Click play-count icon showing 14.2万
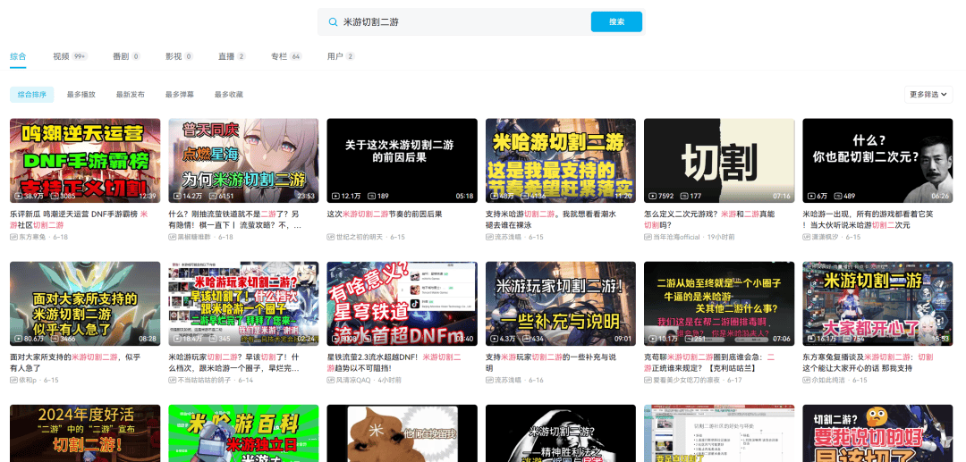The width and height of the screenshot is (966, 462). pyautogui.click(x=177, y=197)
